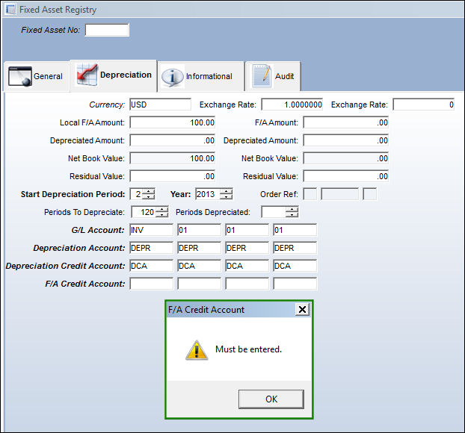Click the first Depreciation Account DEPR field
Viewport: 465px width, 433px height.
coord(151,248)
